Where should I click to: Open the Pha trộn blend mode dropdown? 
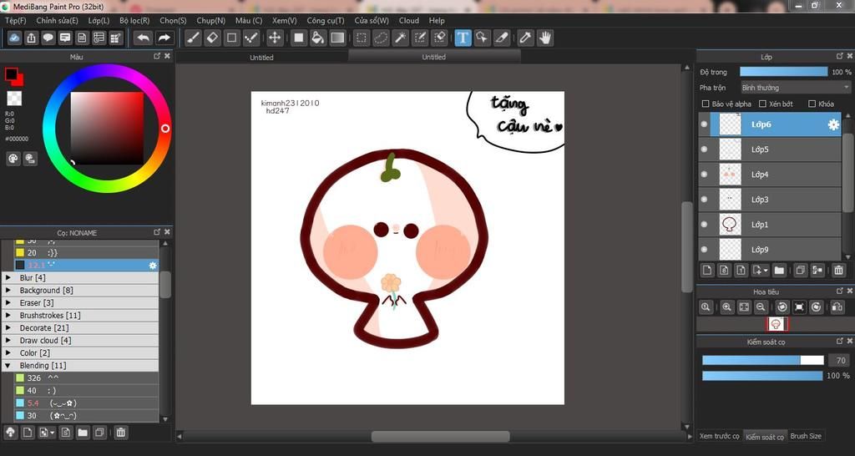point(795,87)
